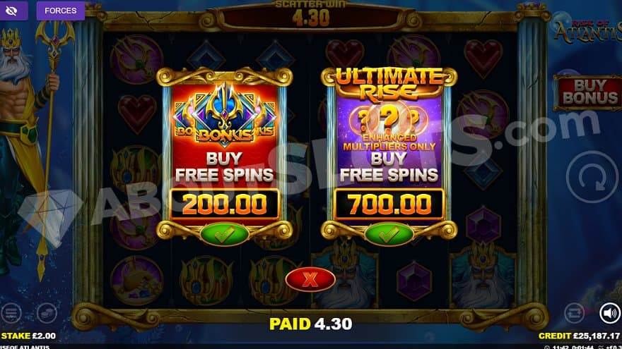The width and height of the screenshot is (622, 349).
Task: Select the 200.00 price label
Action: (225, 204)
